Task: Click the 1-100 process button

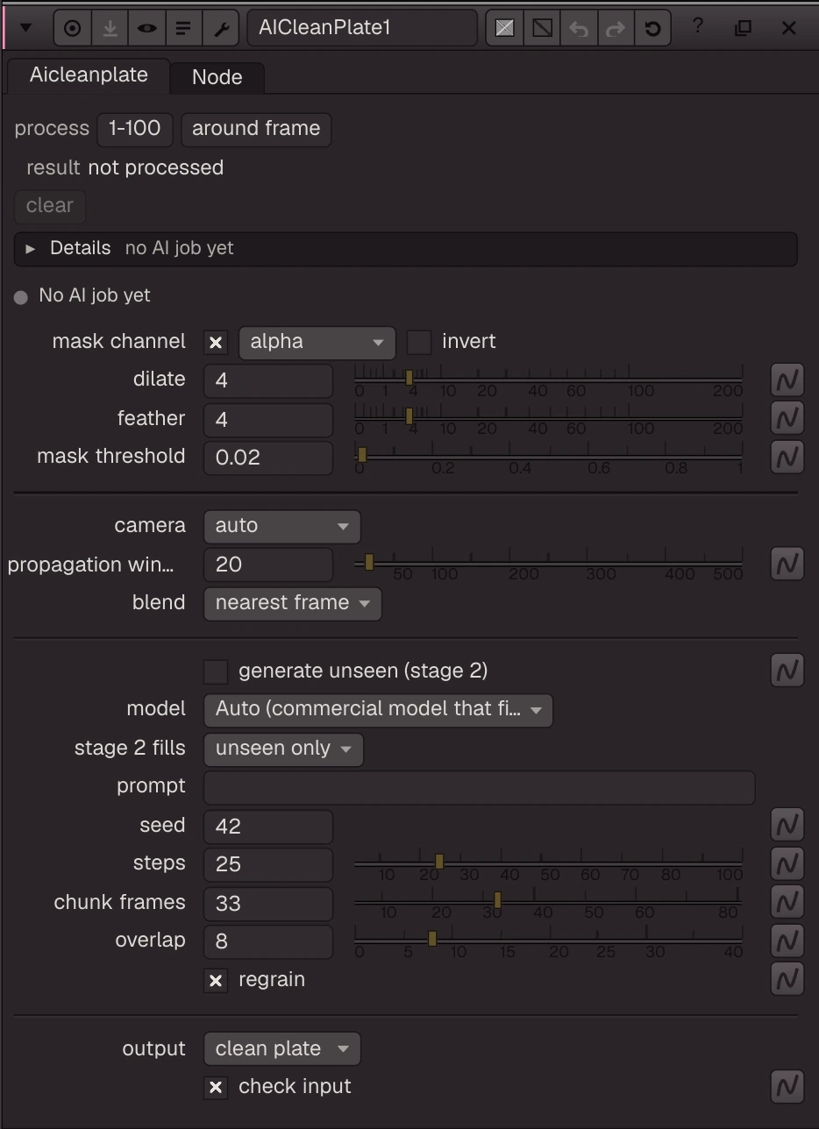Action: click(x=134, y=129)
